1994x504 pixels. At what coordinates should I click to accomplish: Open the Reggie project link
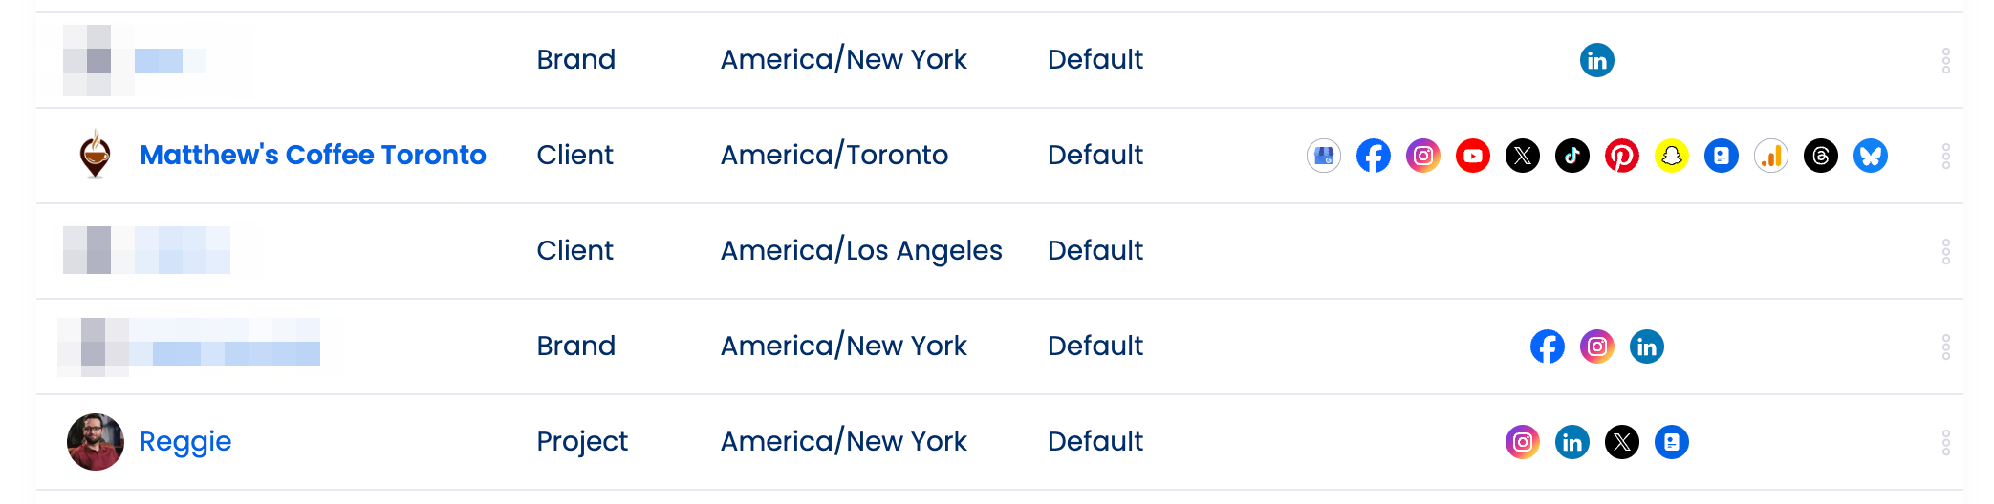(x=185, y=441)
